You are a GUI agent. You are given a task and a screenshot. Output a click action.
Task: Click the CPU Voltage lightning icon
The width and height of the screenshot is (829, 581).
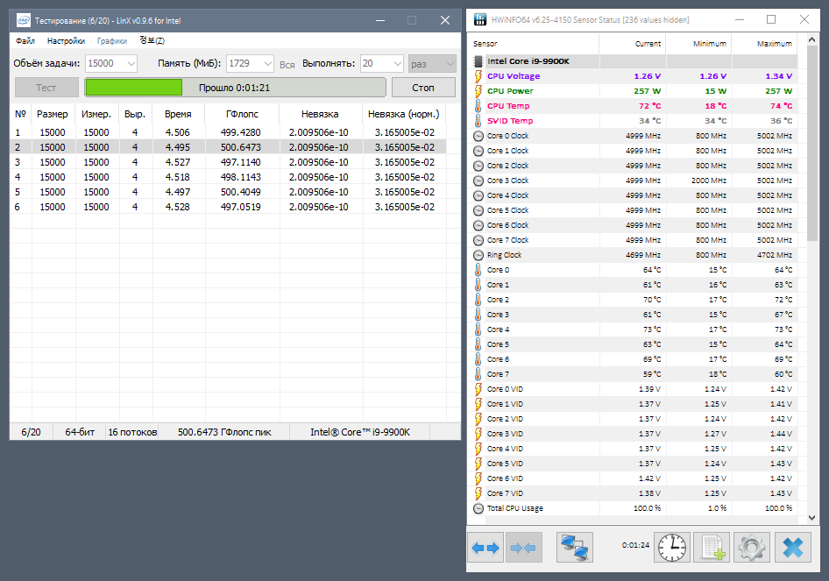click(478, 76)
